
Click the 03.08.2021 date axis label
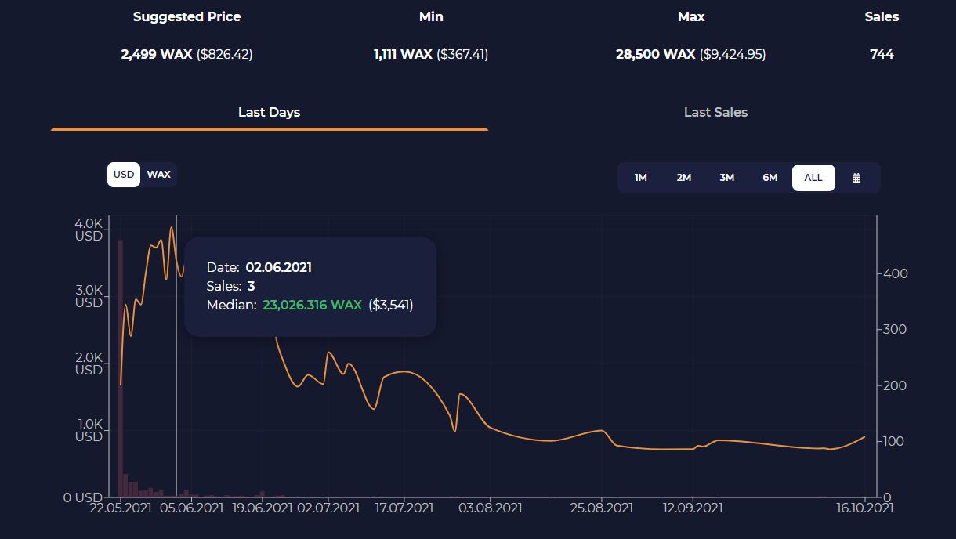click(x=491, y=508)
